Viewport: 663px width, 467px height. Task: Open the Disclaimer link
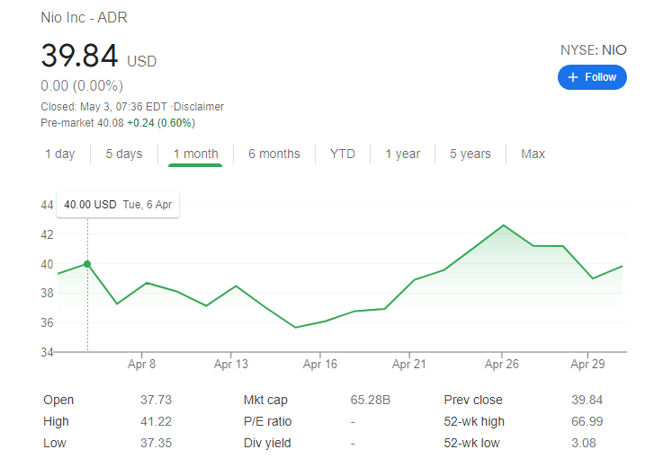199,106
